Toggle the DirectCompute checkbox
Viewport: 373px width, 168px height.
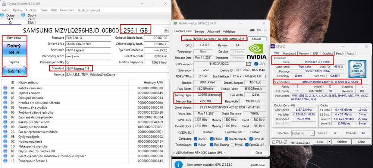(x=226, y=139)
